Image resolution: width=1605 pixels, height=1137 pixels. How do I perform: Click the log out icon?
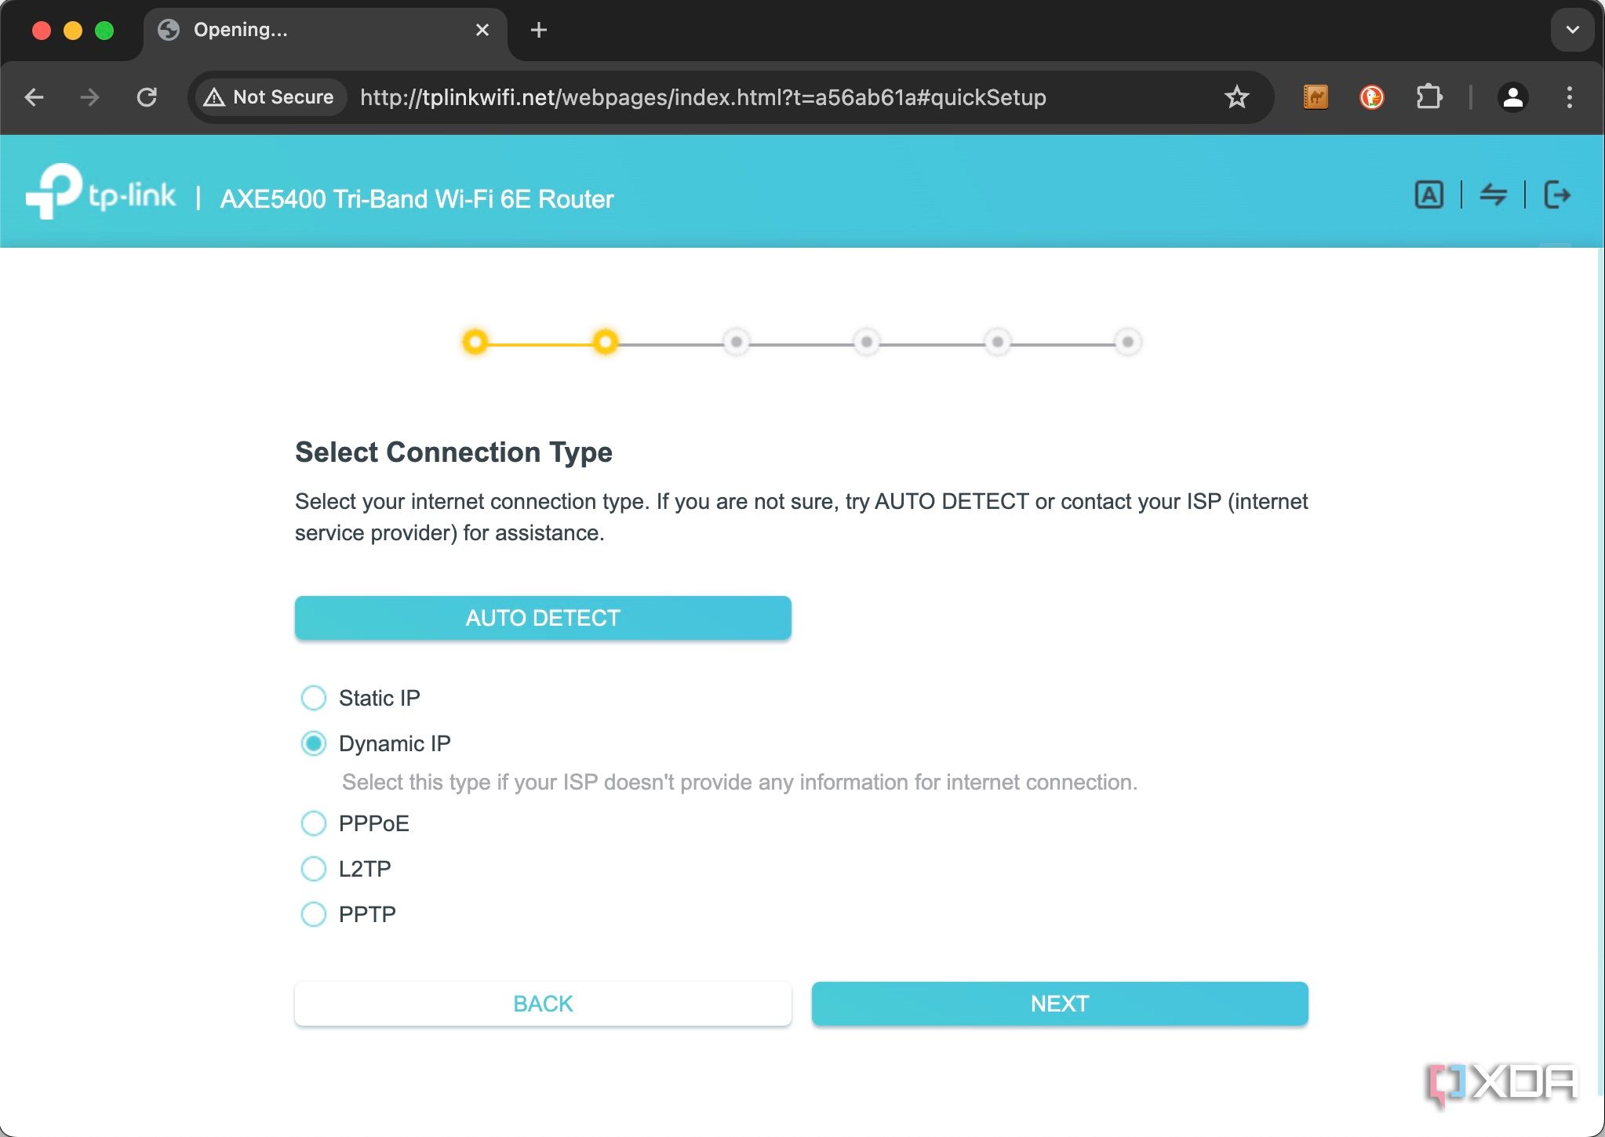click(1557, 194)
